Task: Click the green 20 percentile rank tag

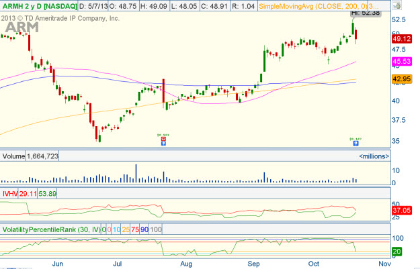Action: [x=397, y=252]
